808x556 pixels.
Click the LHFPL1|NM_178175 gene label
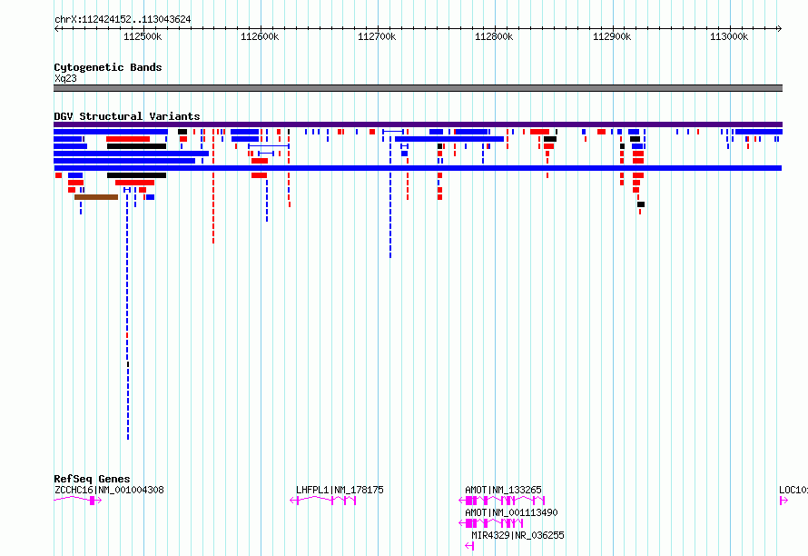[340, 490]
